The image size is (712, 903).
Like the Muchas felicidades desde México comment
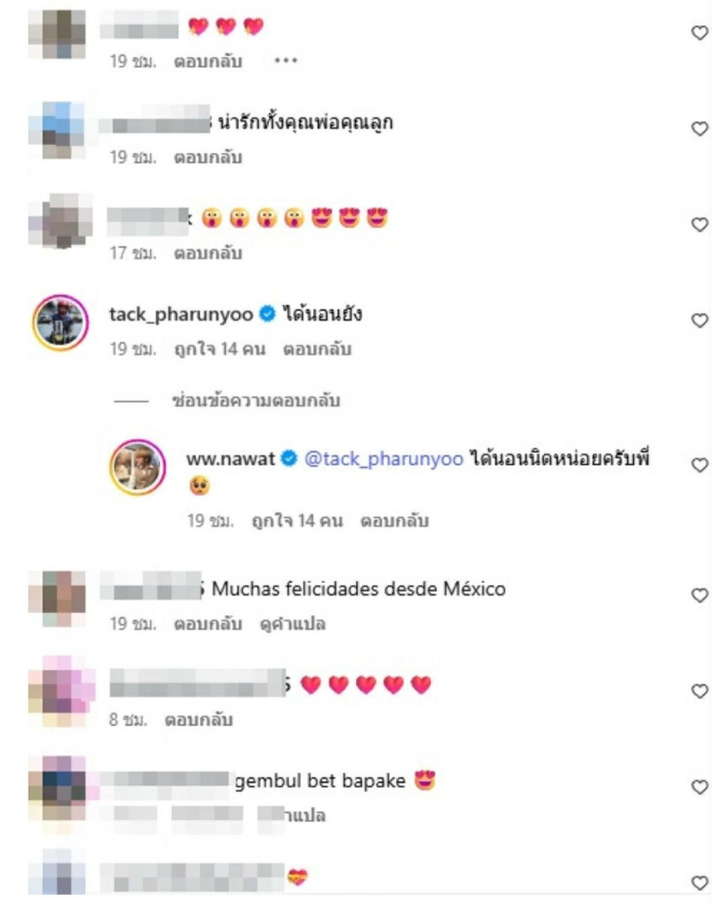(x=700, y=595)
